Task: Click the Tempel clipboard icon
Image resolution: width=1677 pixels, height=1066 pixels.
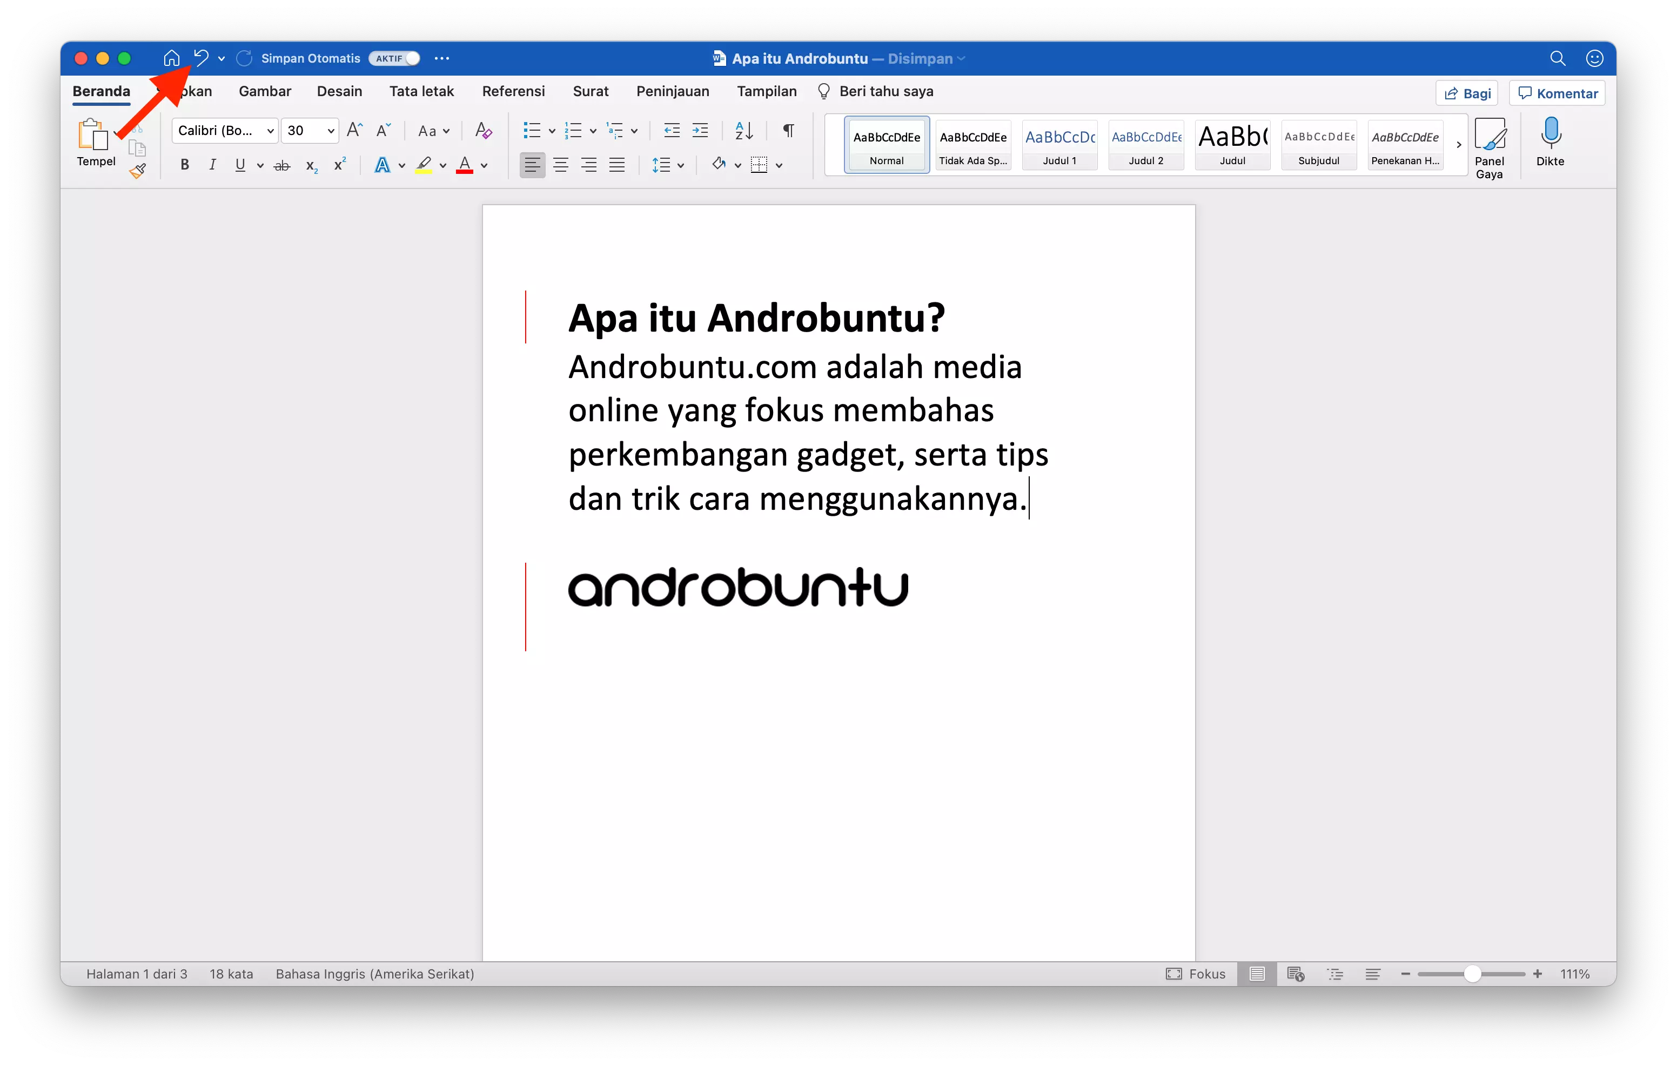Action: (x=91, y=134)
